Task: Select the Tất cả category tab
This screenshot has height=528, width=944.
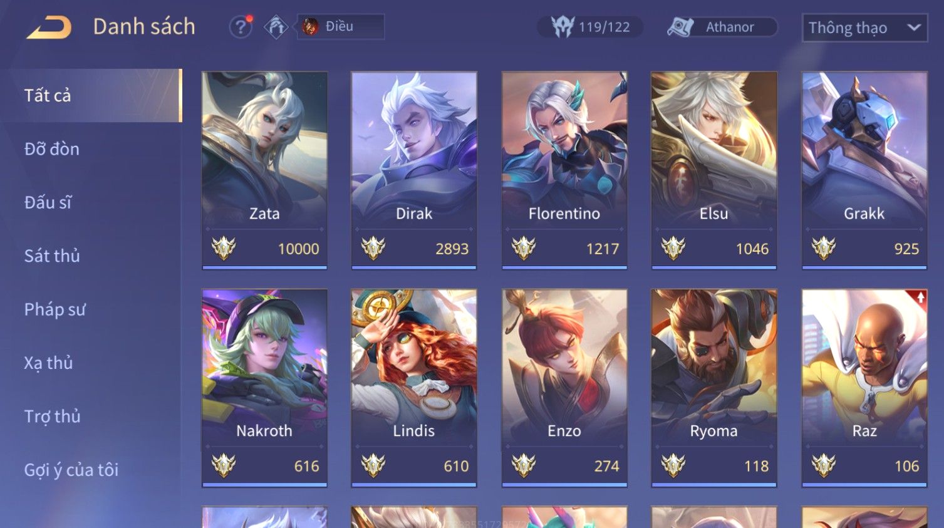Action: [91, 95]
